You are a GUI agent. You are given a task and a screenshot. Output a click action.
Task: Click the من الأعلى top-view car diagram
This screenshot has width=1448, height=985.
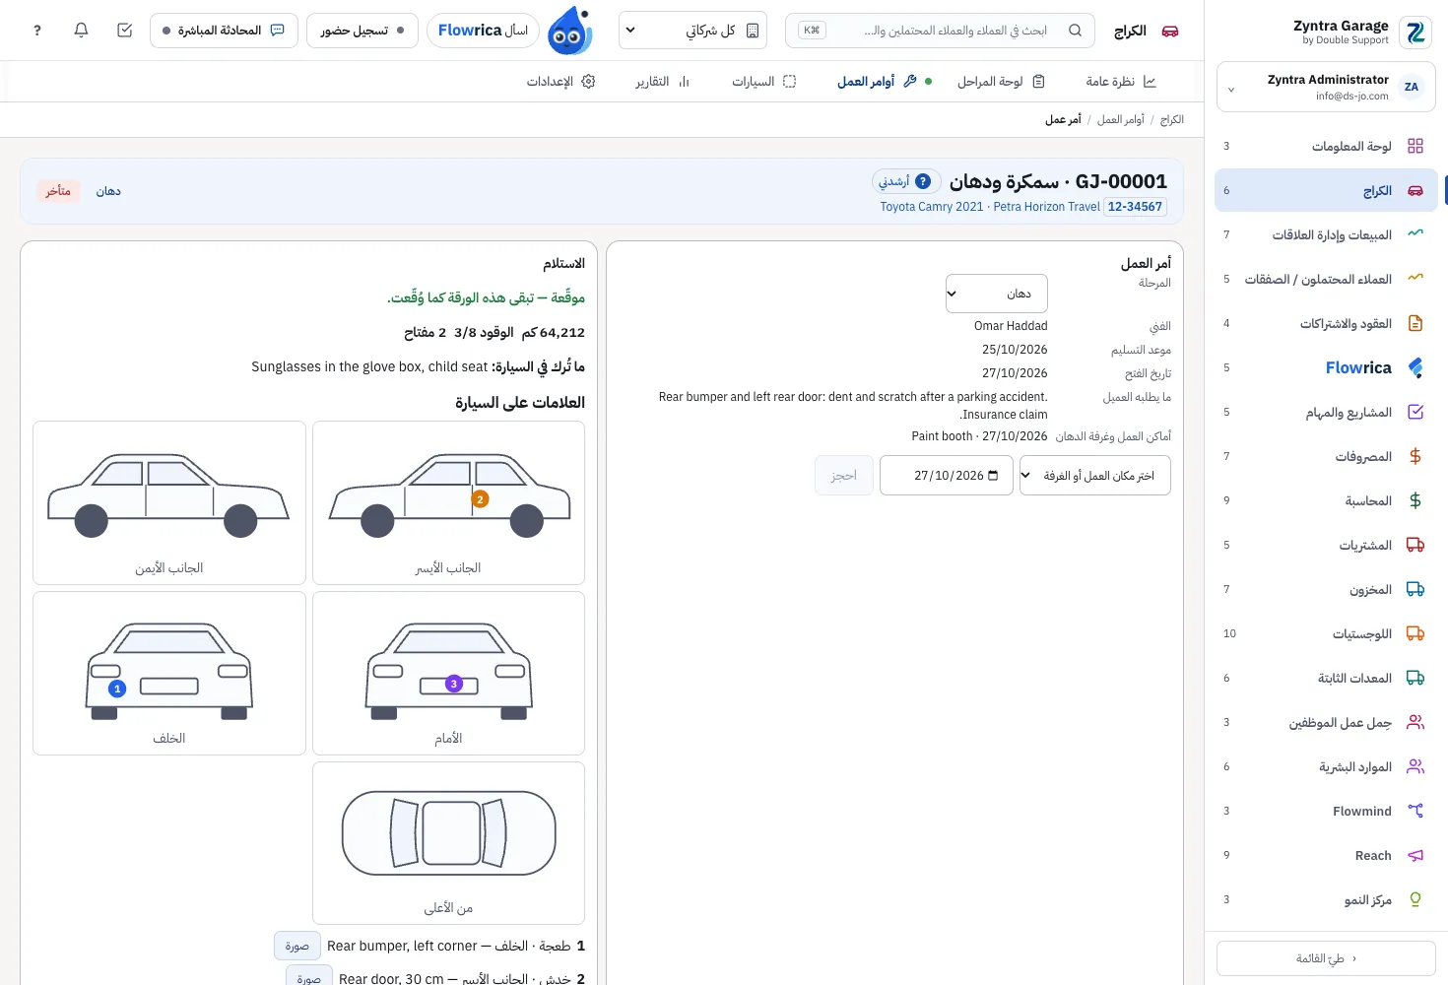coord(448,843)
